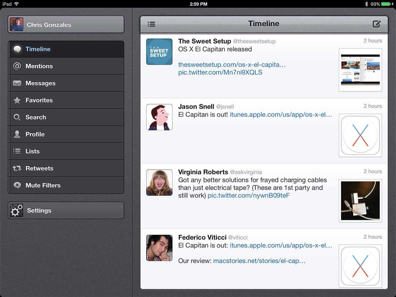View Virginia Roberts' frayed cable photo
This screenshot has height=297, width=396.
tap(360, 201)
